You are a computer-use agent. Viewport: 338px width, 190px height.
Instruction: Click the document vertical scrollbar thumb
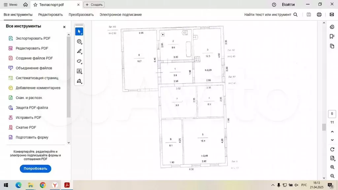(x=324, y=127)
